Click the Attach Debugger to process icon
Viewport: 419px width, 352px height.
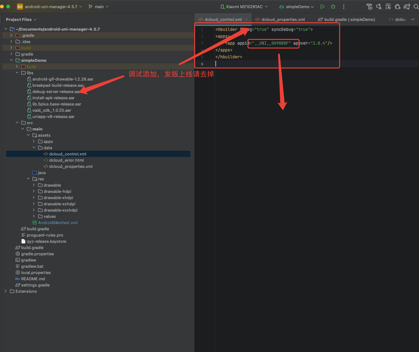point(397,7)
